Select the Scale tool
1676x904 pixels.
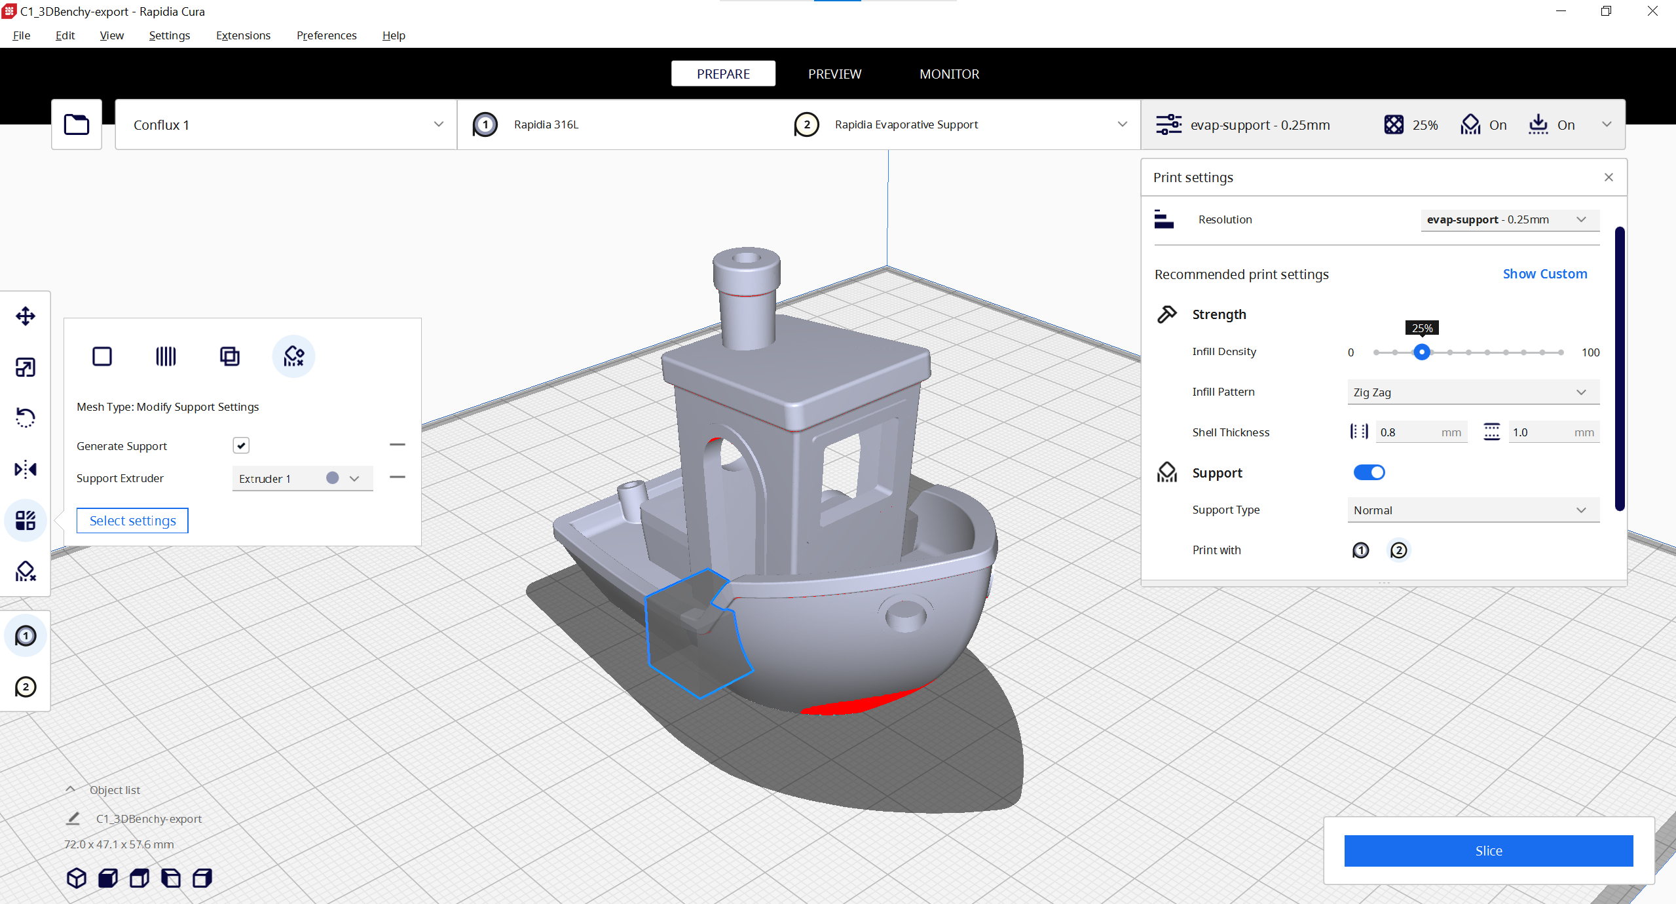(26, 367)
